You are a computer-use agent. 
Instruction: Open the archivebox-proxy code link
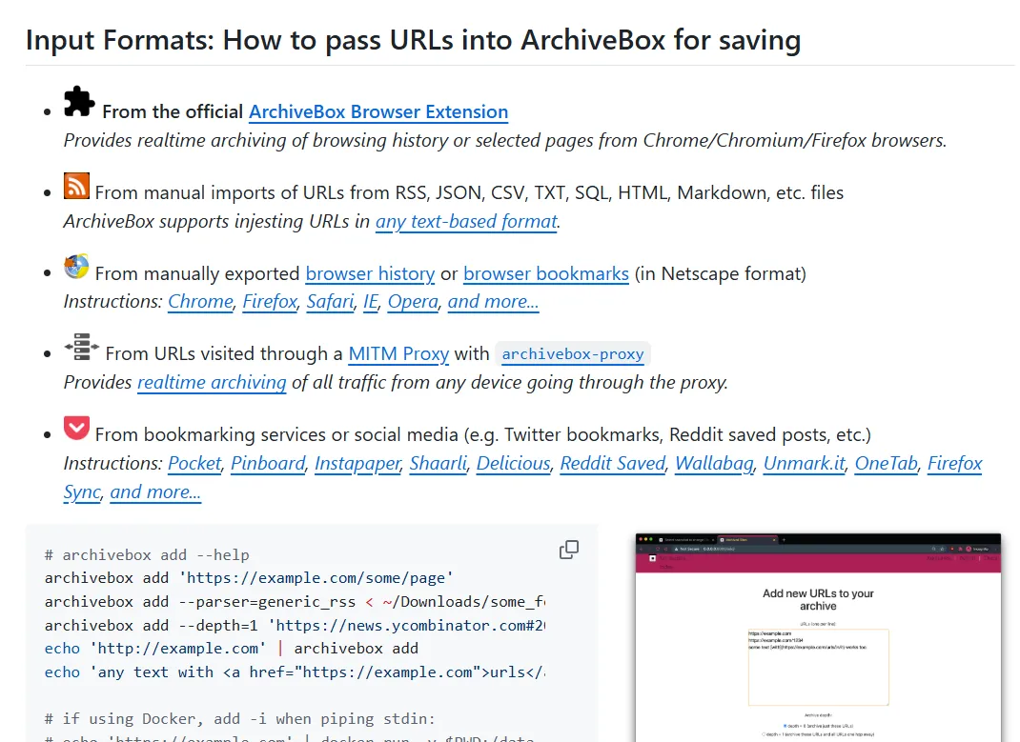click(x=573, y=354)
